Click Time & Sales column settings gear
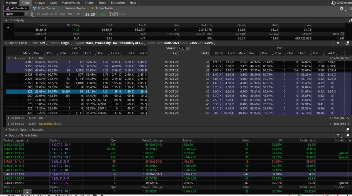The image size is (352, 196). [x=350, y=140]
